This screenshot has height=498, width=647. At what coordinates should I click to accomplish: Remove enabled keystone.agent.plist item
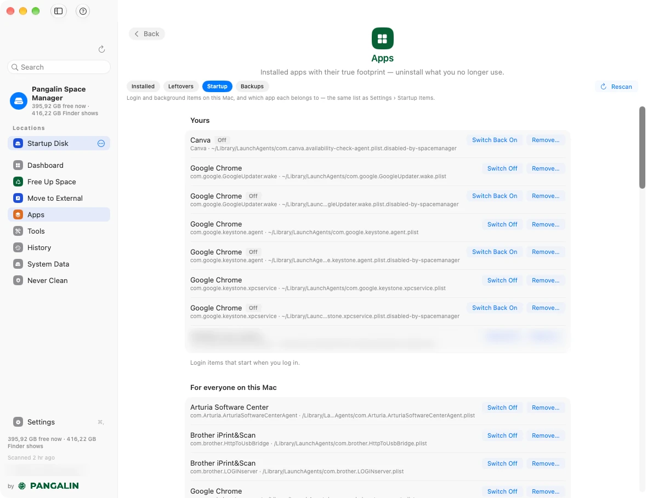tap(546, 224)
